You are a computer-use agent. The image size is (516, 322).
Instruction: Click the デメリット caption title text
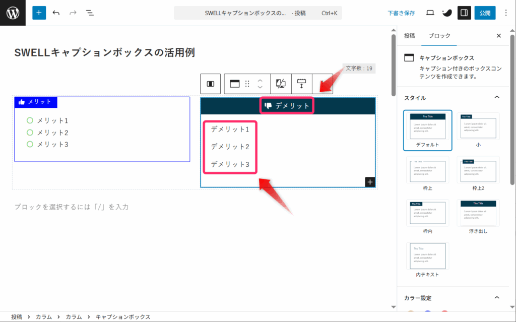[x=292, y=106]
